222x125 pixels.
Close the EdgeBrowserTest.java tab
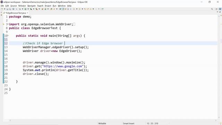[27, 13]
